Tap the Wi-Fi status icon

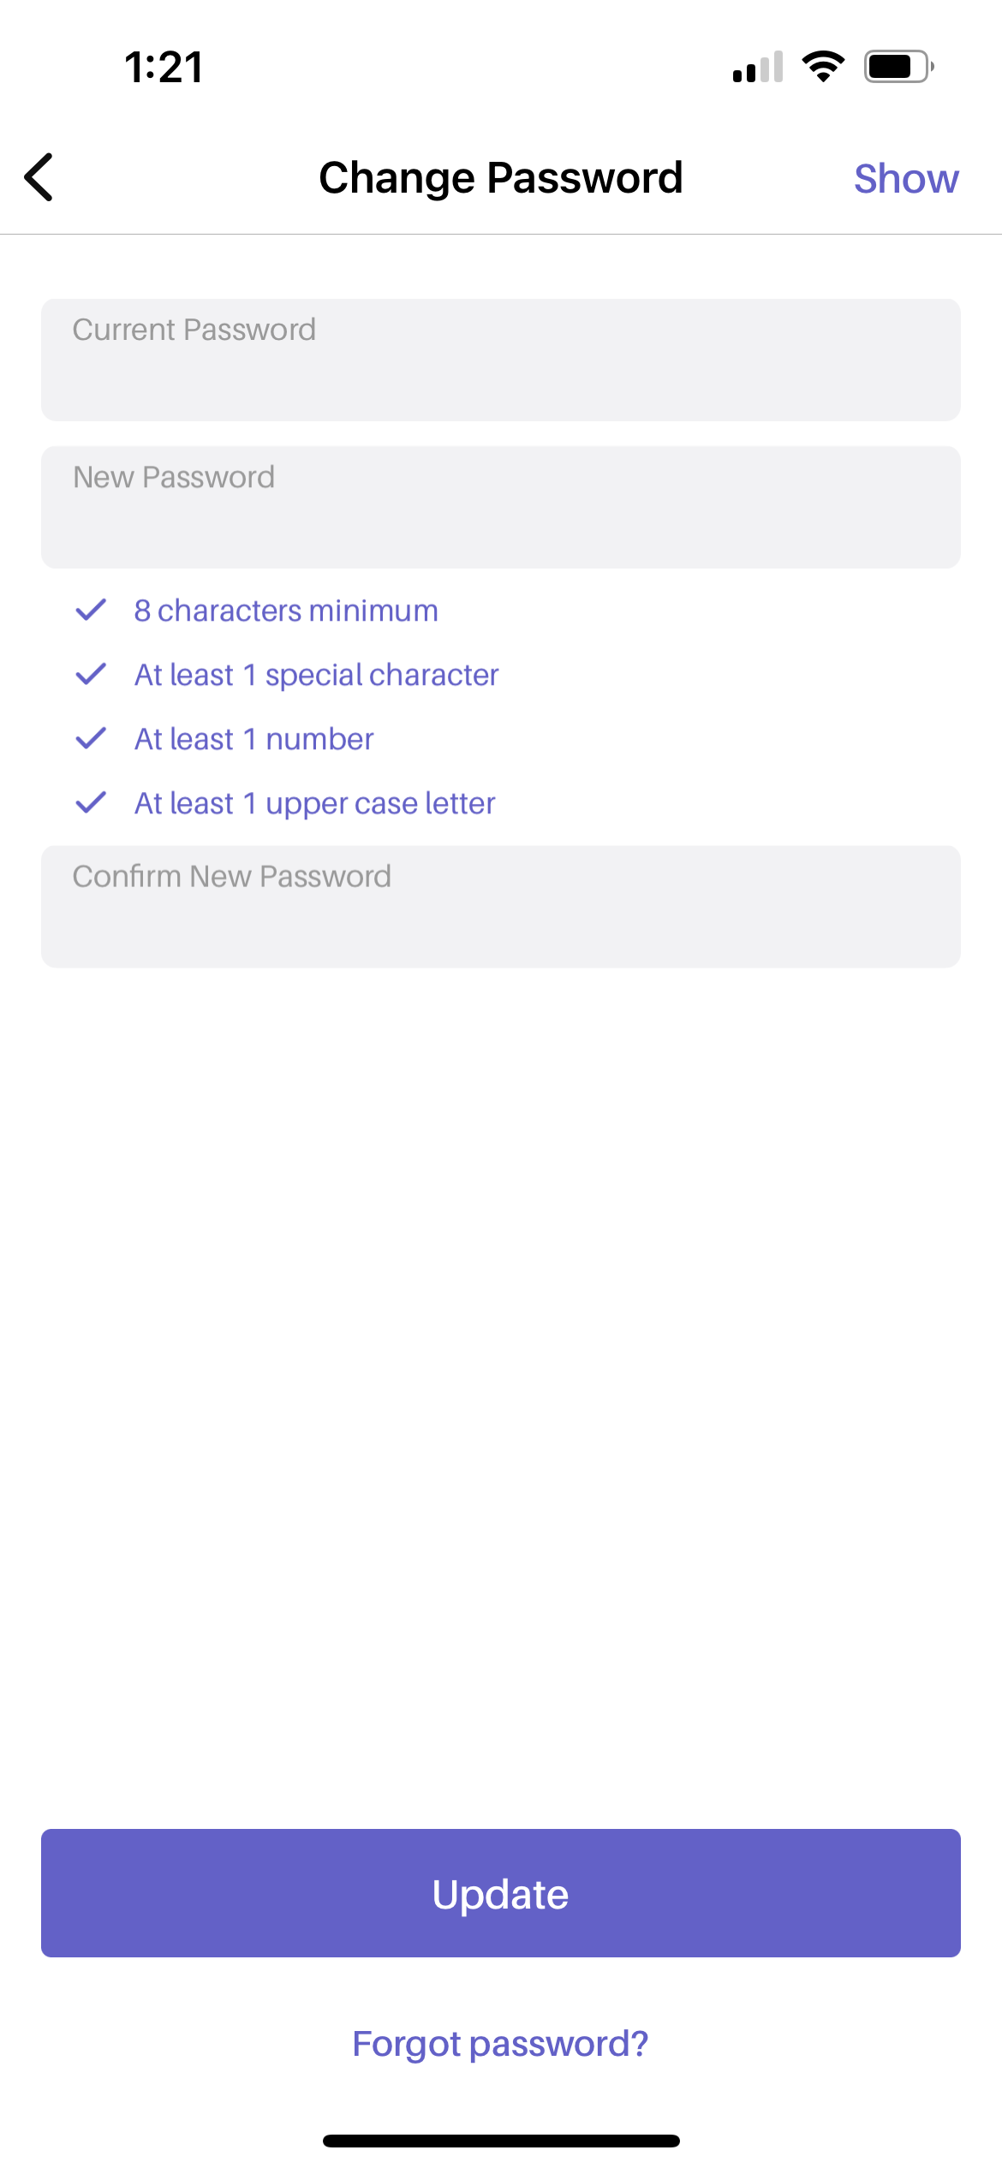[823, 67]
